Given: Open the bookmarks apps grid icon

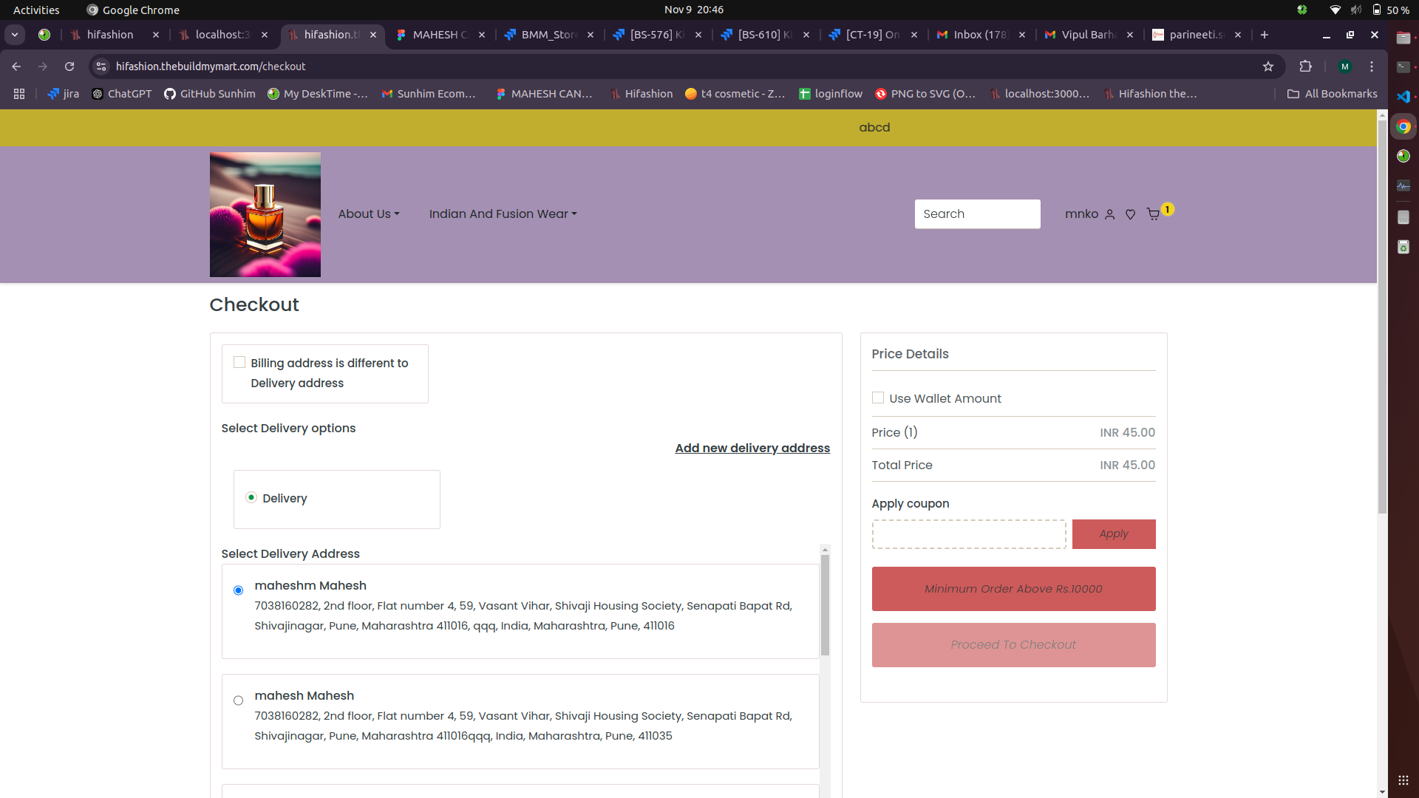Looking at the screenshot, I should [x=19, y=94].
